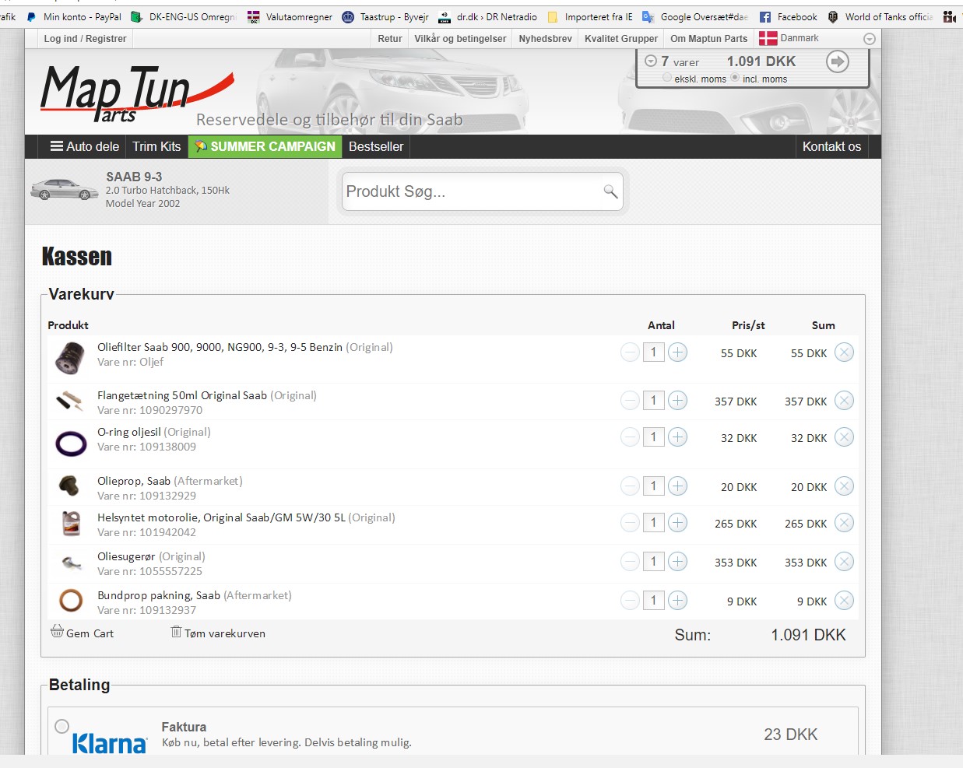Viewport: 963px width, 768px height.
Task: Empty cart with Tøm varekurven
Action: coord(218,633)
